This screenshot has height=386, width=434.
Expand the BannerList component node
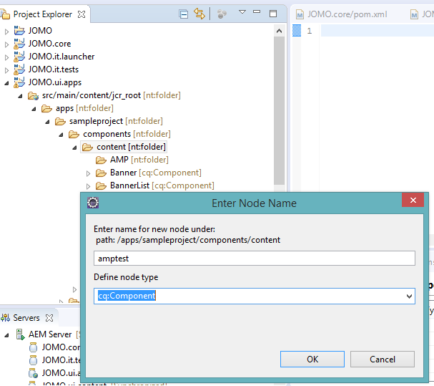[88, 186]
